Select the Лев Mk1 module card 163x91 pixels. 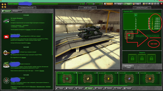pyautogui.click(x=88, y=78)
